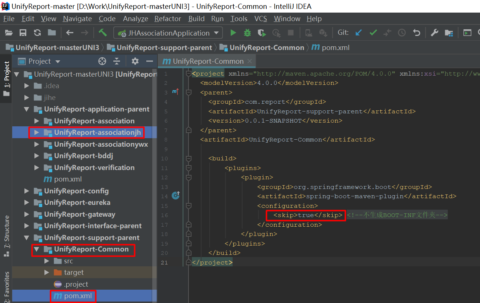Run with Coverage shield icon
The width and height of the screenshot is (480, 303).
[x=262, y=33]
